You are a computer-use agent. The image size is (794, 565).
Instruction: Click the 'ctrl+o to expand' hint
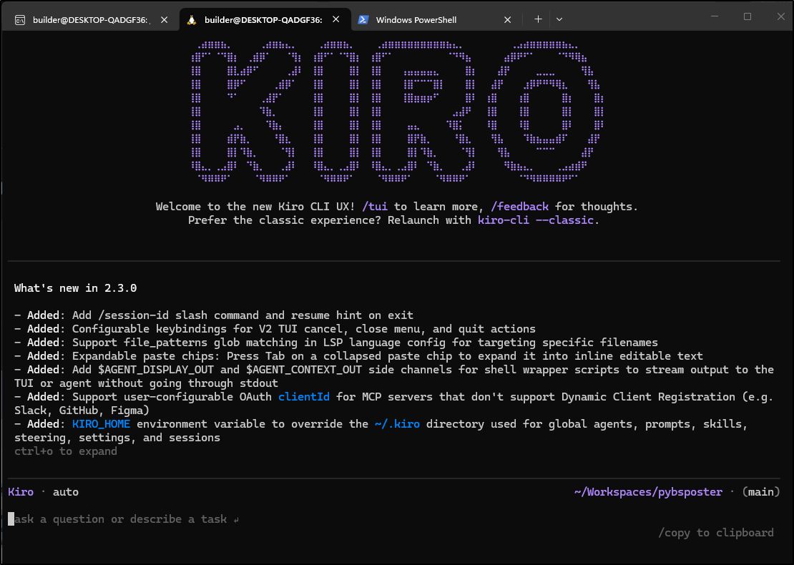coord(66,451)
